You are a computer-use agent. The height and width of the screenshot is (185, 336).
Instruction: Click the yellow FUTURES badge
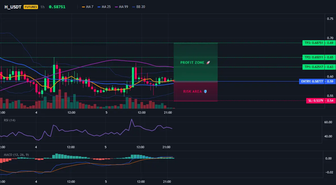(31, 7)
